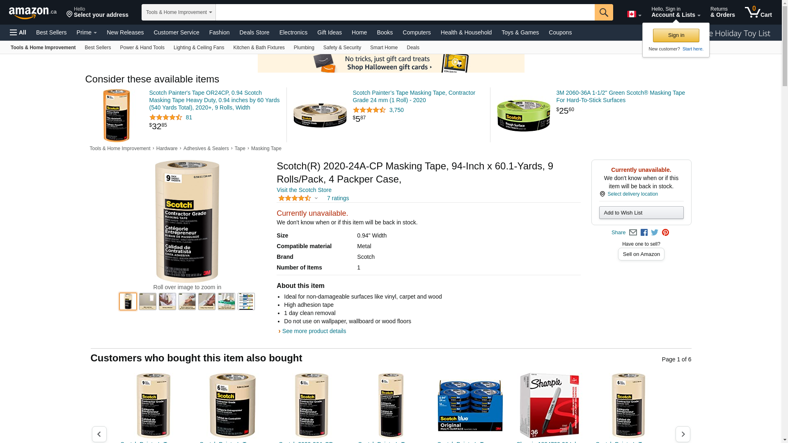
Task: Share product on Pinterest icon
Action: [x=665, y=233]
